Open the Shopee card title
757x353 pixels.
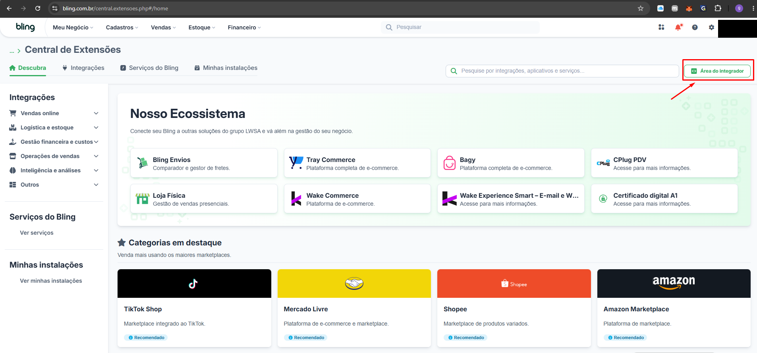[455, 309]
